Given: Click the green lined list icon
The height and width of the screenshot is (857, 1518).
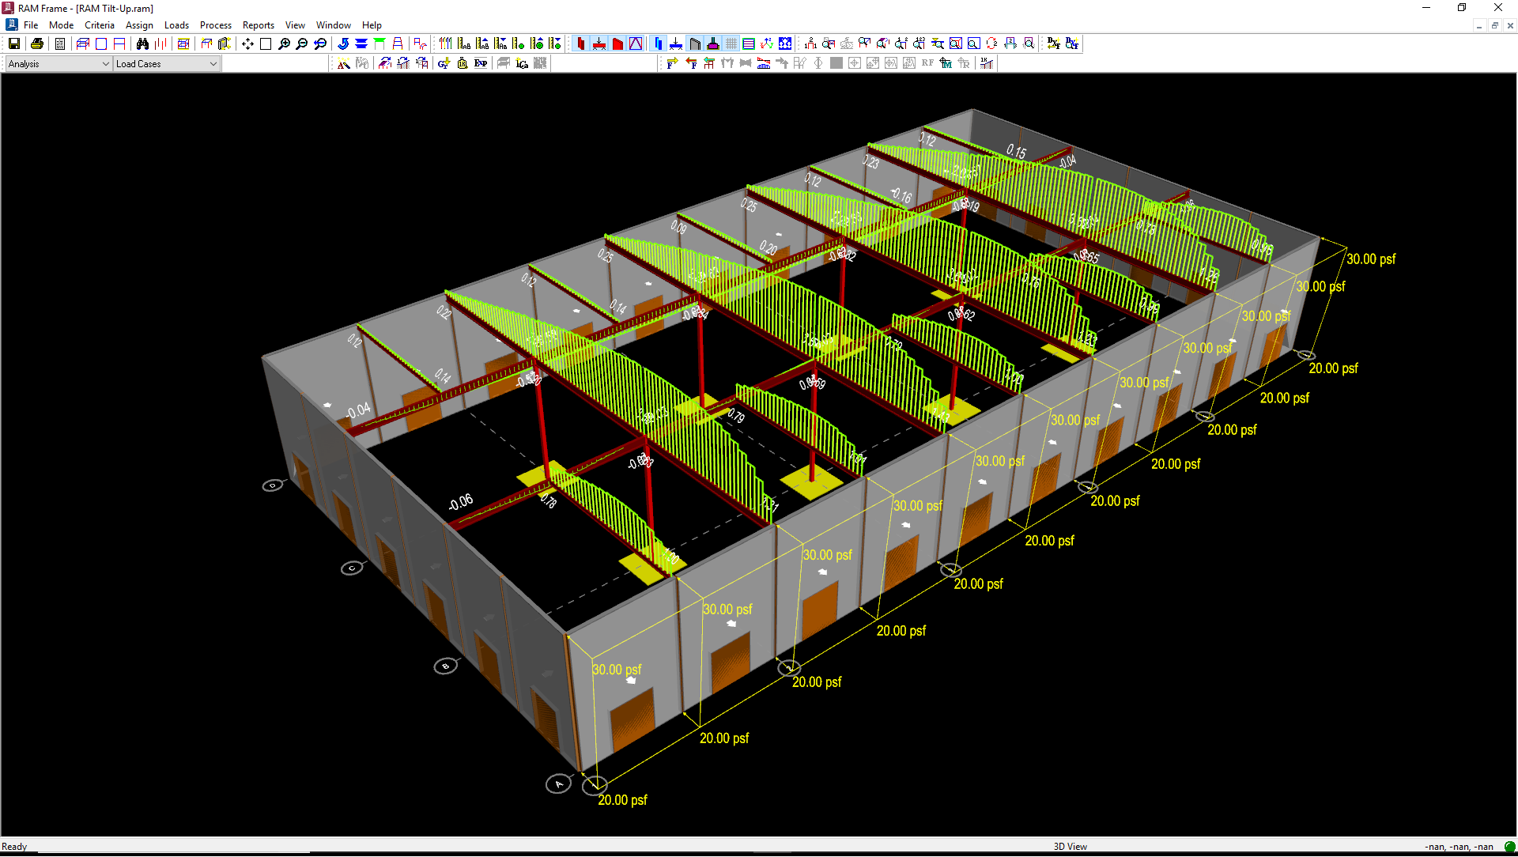Looking at the screenshot, I should [x=749, y=43].
